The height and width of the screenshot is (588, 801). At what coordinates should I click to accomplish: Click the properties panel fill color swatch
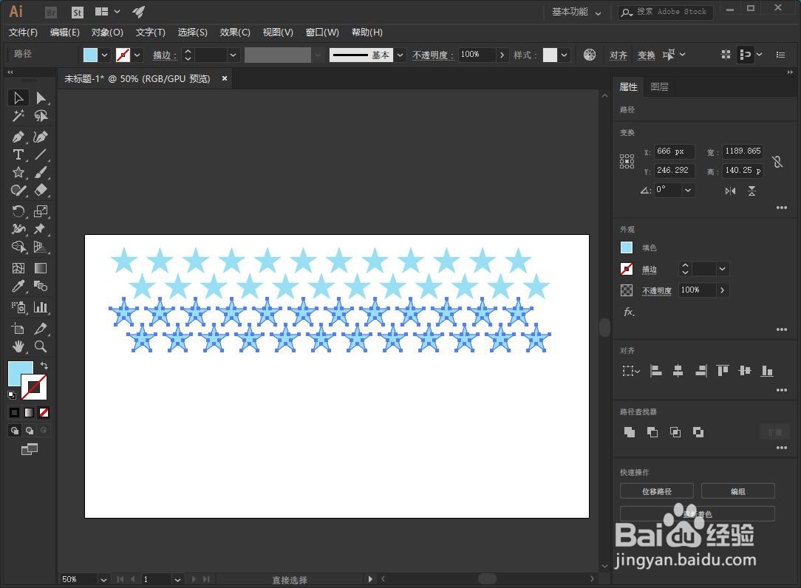(x=627, y=247)
